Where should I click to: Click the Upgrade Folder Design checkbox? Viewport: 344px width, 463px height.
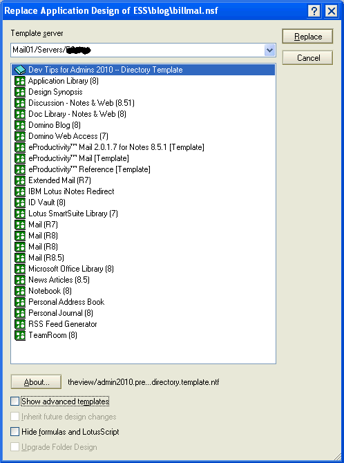(x=15, y=447)
